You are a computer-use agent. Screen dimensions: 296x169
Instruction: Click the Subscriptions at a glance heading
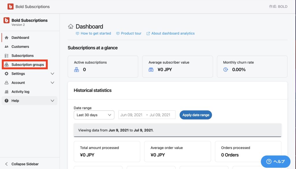click(93, 48)
